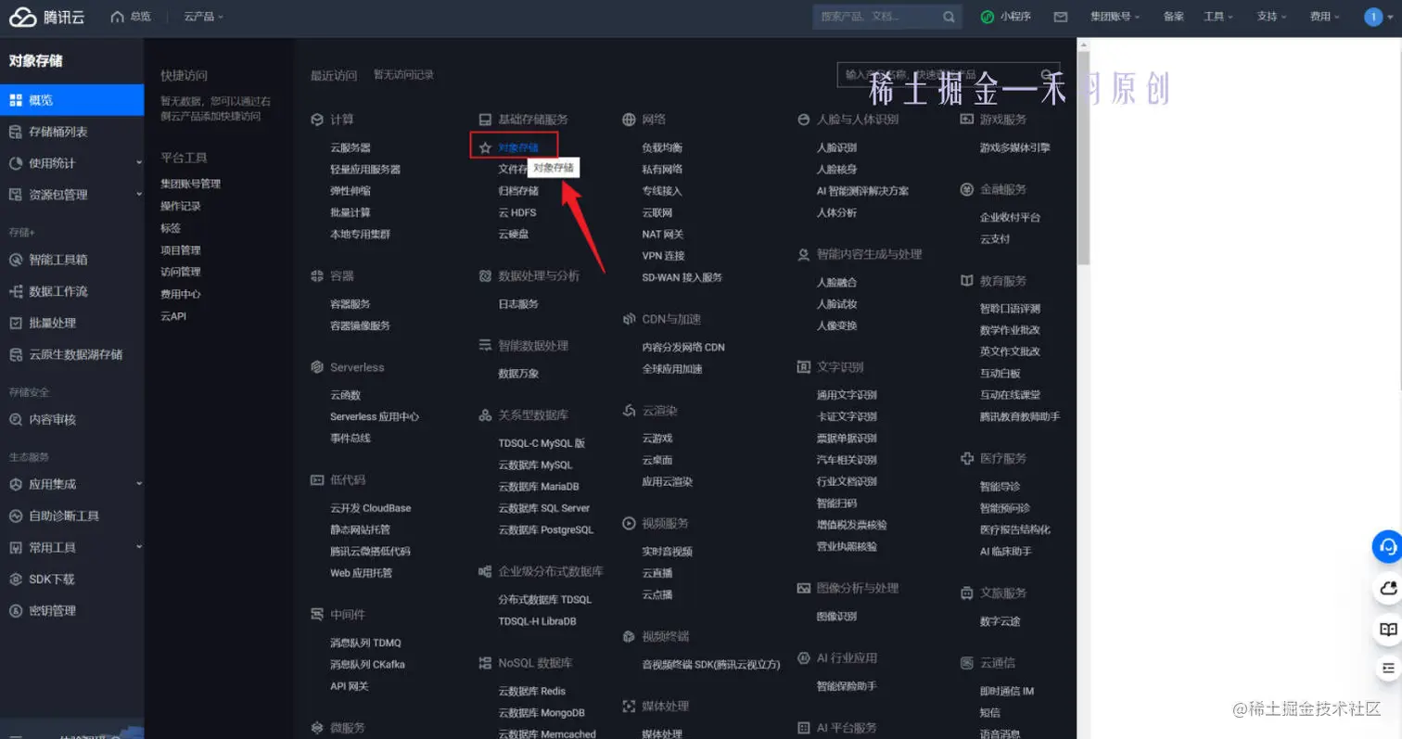
Task: Select 内容审核 in the sidebar
Action: coord(71,419)
